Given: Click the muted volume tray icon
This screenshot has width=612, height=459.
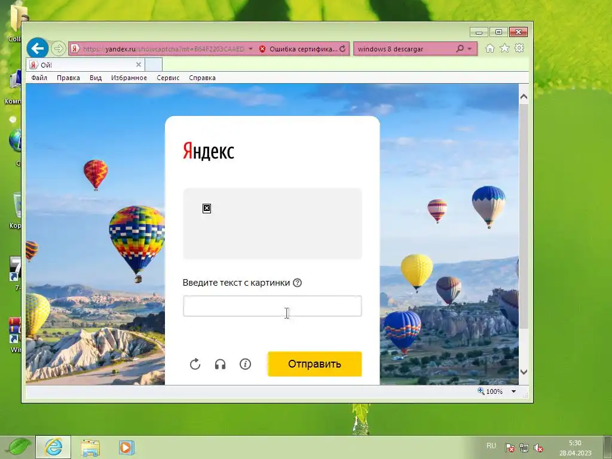Looking at the screenshot, I should pos(538,448).
